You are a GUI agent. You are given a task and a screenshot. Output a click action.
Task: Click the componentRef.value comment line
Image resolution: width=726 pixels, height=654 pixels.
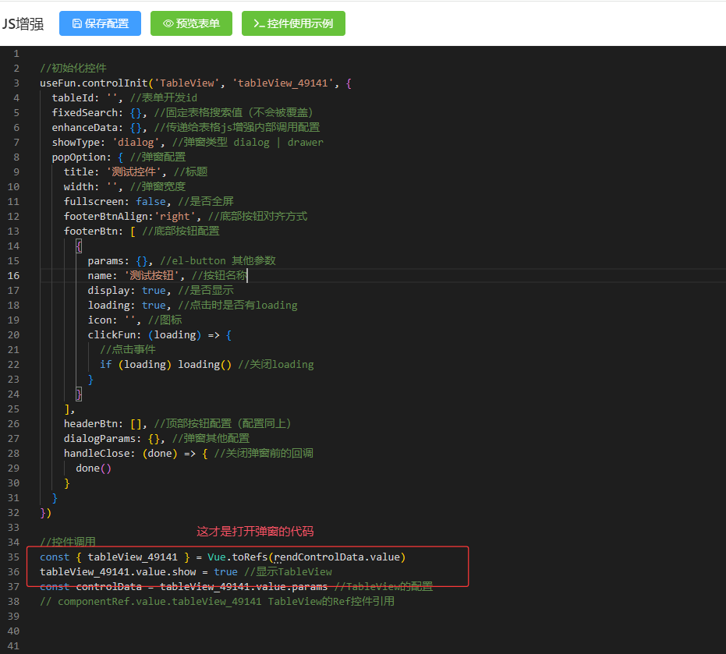(x=217, y=601)
